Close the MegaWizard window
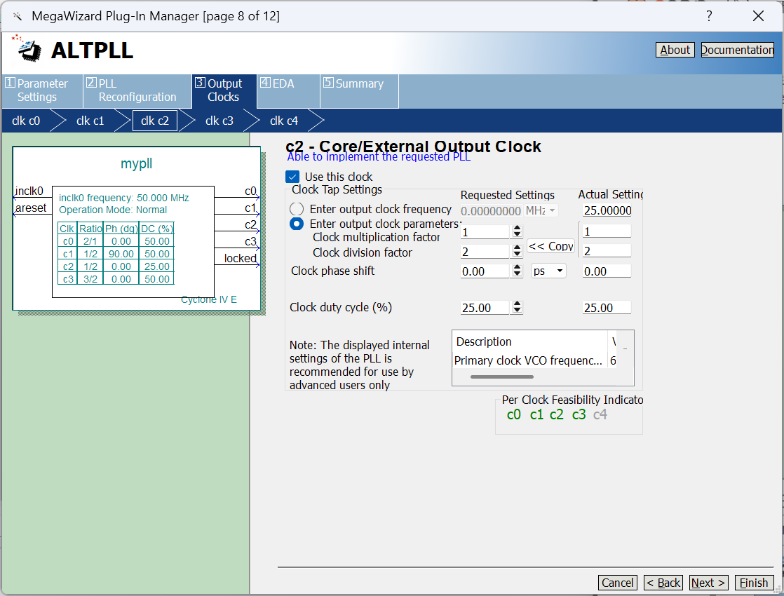784x596 pixels. [x=759, y=16]
